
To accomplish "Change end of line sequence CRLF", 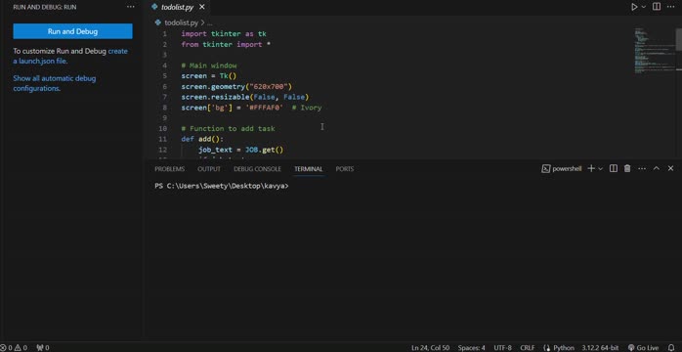I will [x=528, y=348].
